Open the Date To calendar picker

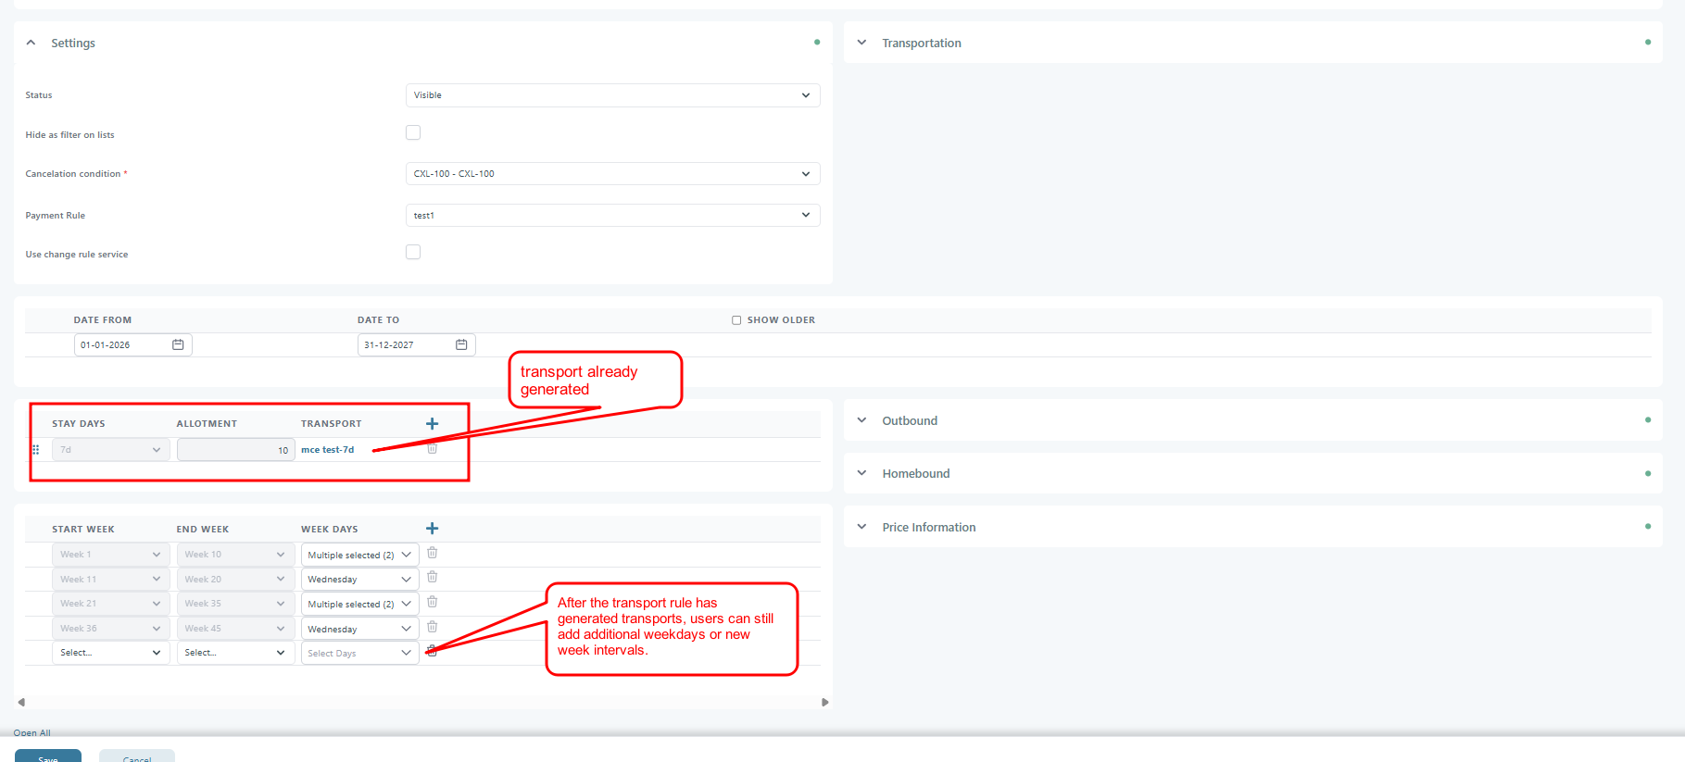click(461, 344)
